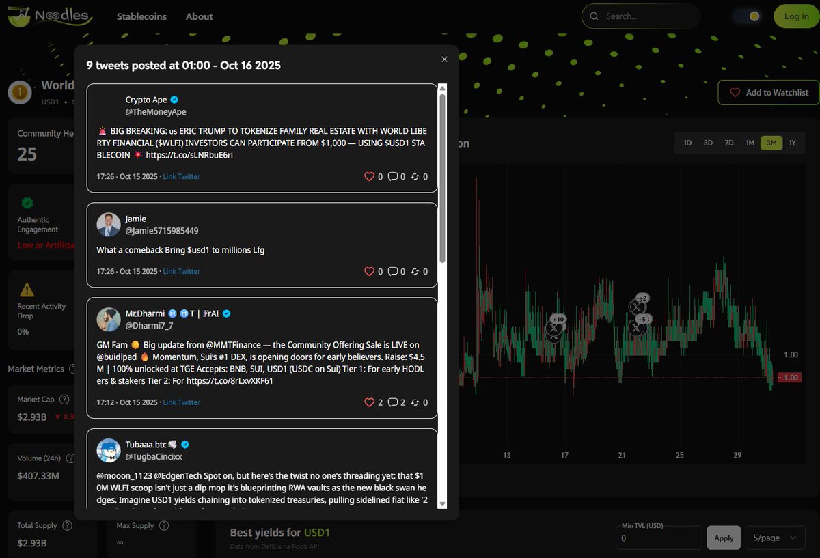Viewport: 820px width, 558px height.
Task: Select the 1M chart range
Action: coord(750,143)
